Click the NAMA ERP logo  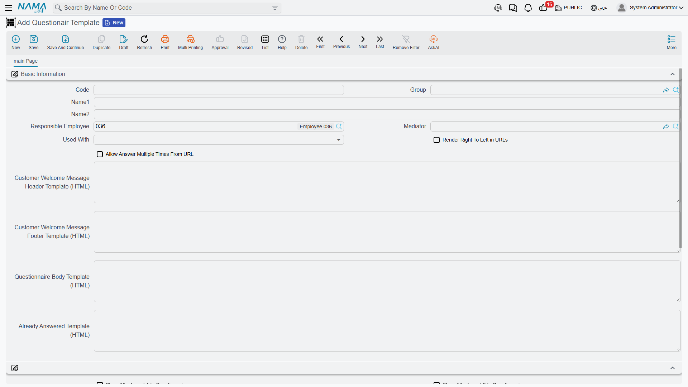coord(32,8)
